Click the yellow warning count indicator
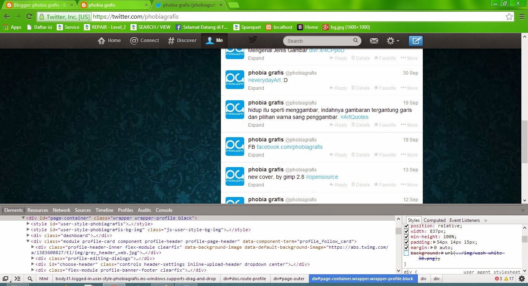 pyautogui.click(x=509, y=279)
